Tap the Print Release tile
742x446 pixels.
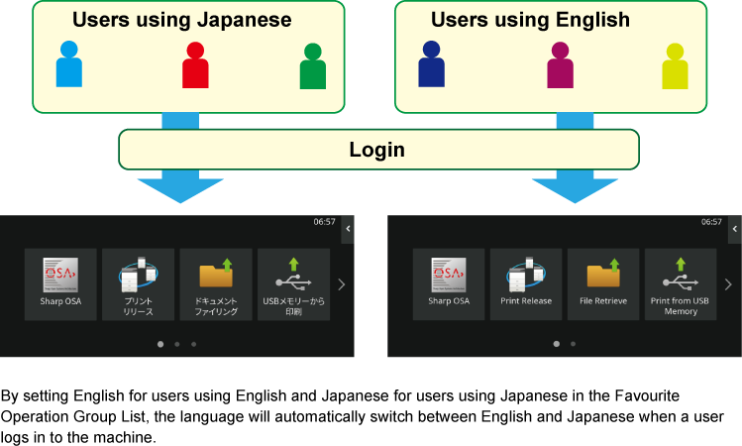525,283
